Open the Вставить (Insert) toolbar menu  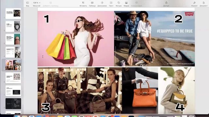coord(83,4)
